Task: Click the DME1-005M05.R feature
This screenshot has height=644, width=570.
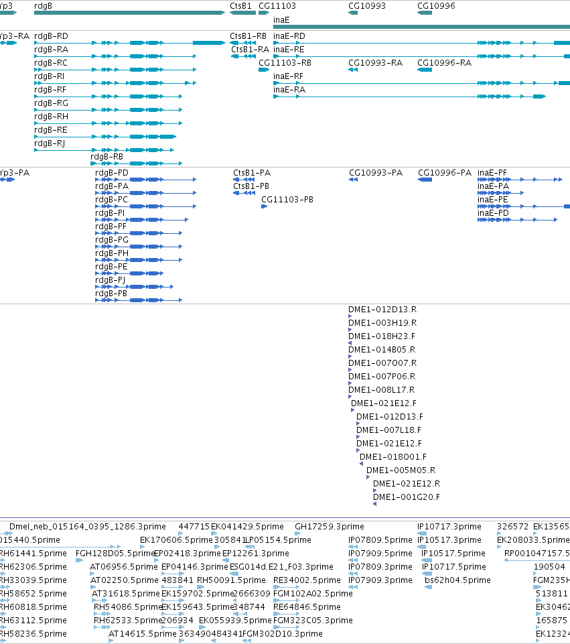Action: tap(368, 477)
